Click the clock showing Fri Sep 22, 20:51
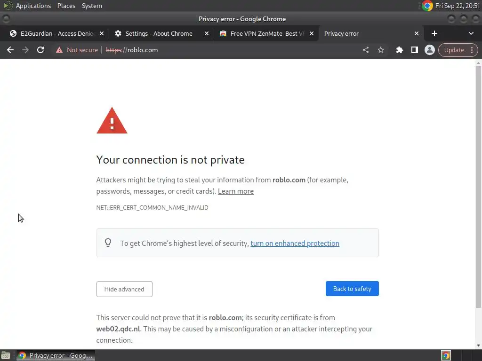The width and height of the screenshot is (482, 361). click(458, 6)
